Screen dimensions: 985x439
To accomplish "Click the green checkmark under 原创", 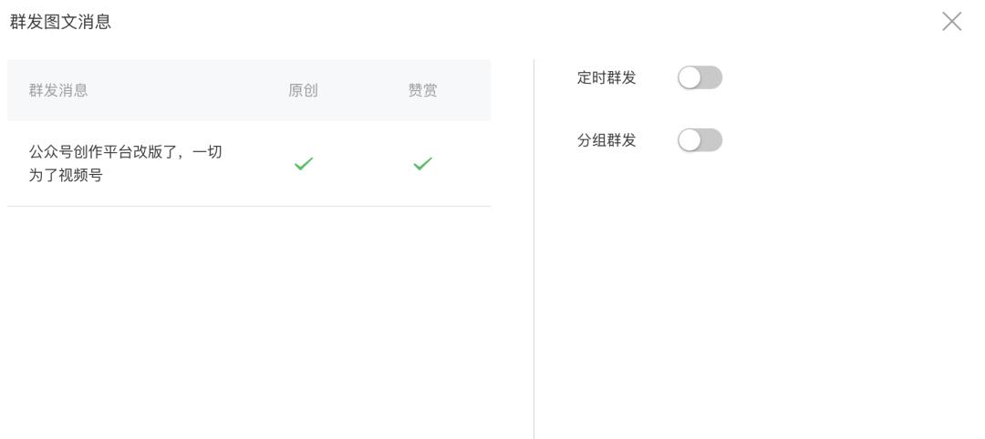I will [304, 164].
